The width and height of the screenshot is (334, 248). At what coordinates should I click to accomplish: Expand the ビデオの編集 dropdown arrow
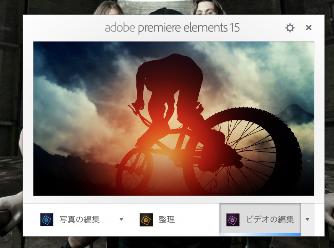click(307, 219)
